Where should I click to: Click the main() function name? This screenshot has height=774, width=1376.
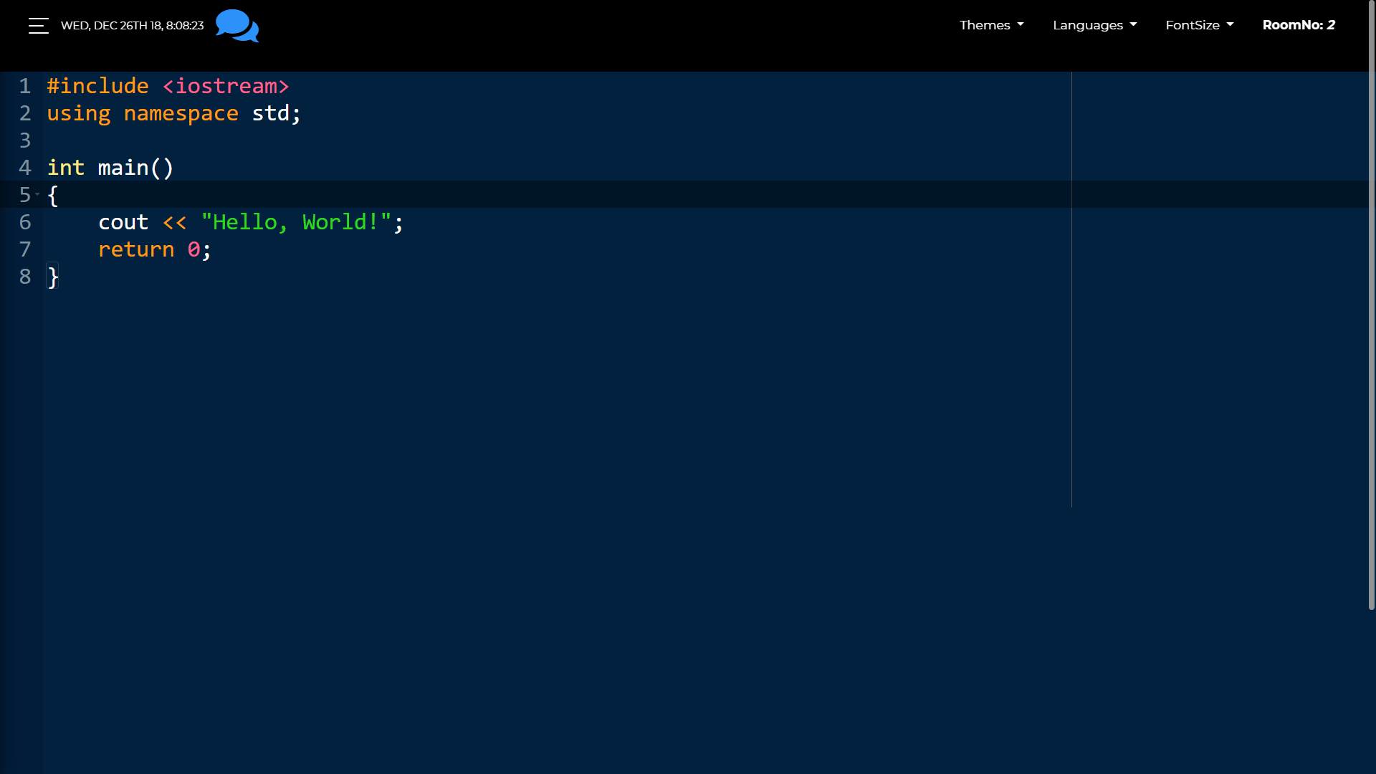(x=123, y=168)
